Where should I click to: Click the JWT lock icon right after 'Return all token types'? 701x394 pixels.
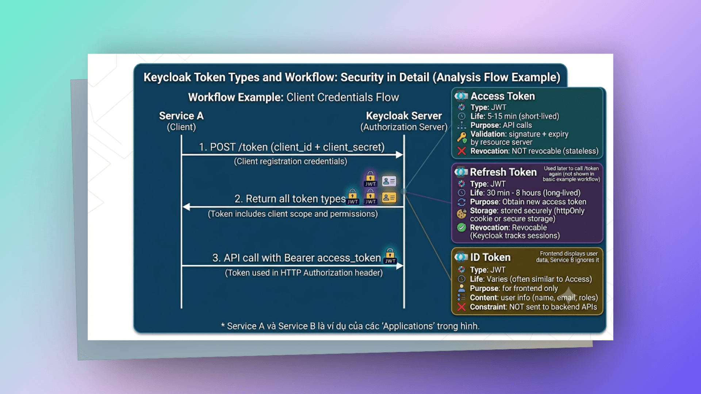click(x=353, y=197)
